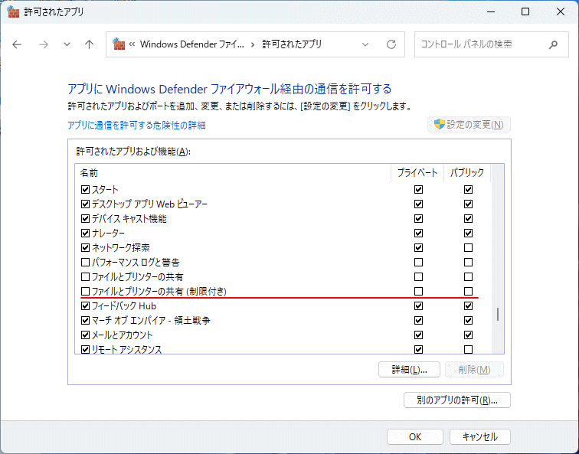Toggle デバイス キャスト機能 checkbox
This screenshot has width=579, height=454.
pos(85,219)
